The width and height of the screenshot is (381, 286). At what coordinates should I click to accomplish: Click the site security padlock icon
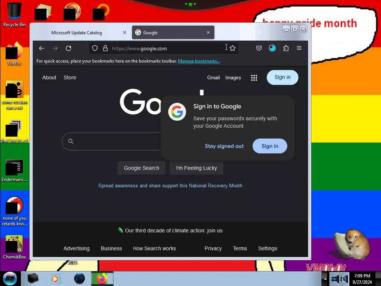point(105,48)
